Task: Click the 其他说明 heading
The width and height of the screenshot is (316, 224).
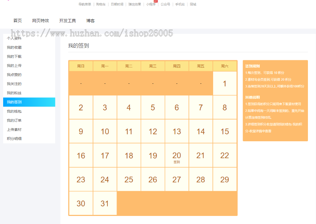Action: tap(252, 97)
